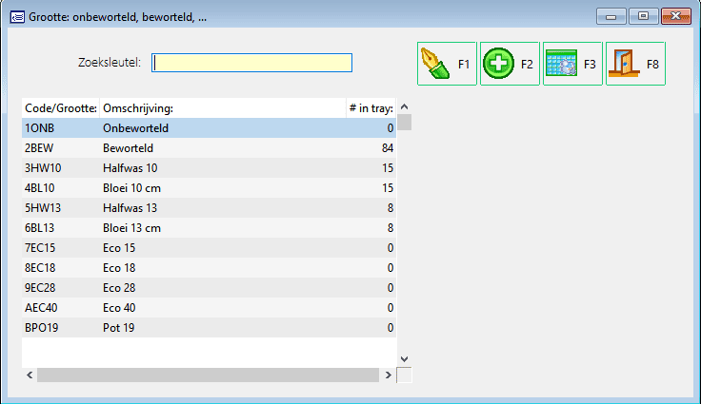This screenshot has width=701, height=404.
Task: Open the calendar grid icon labeled F3
Action: [x=572, y=64]
